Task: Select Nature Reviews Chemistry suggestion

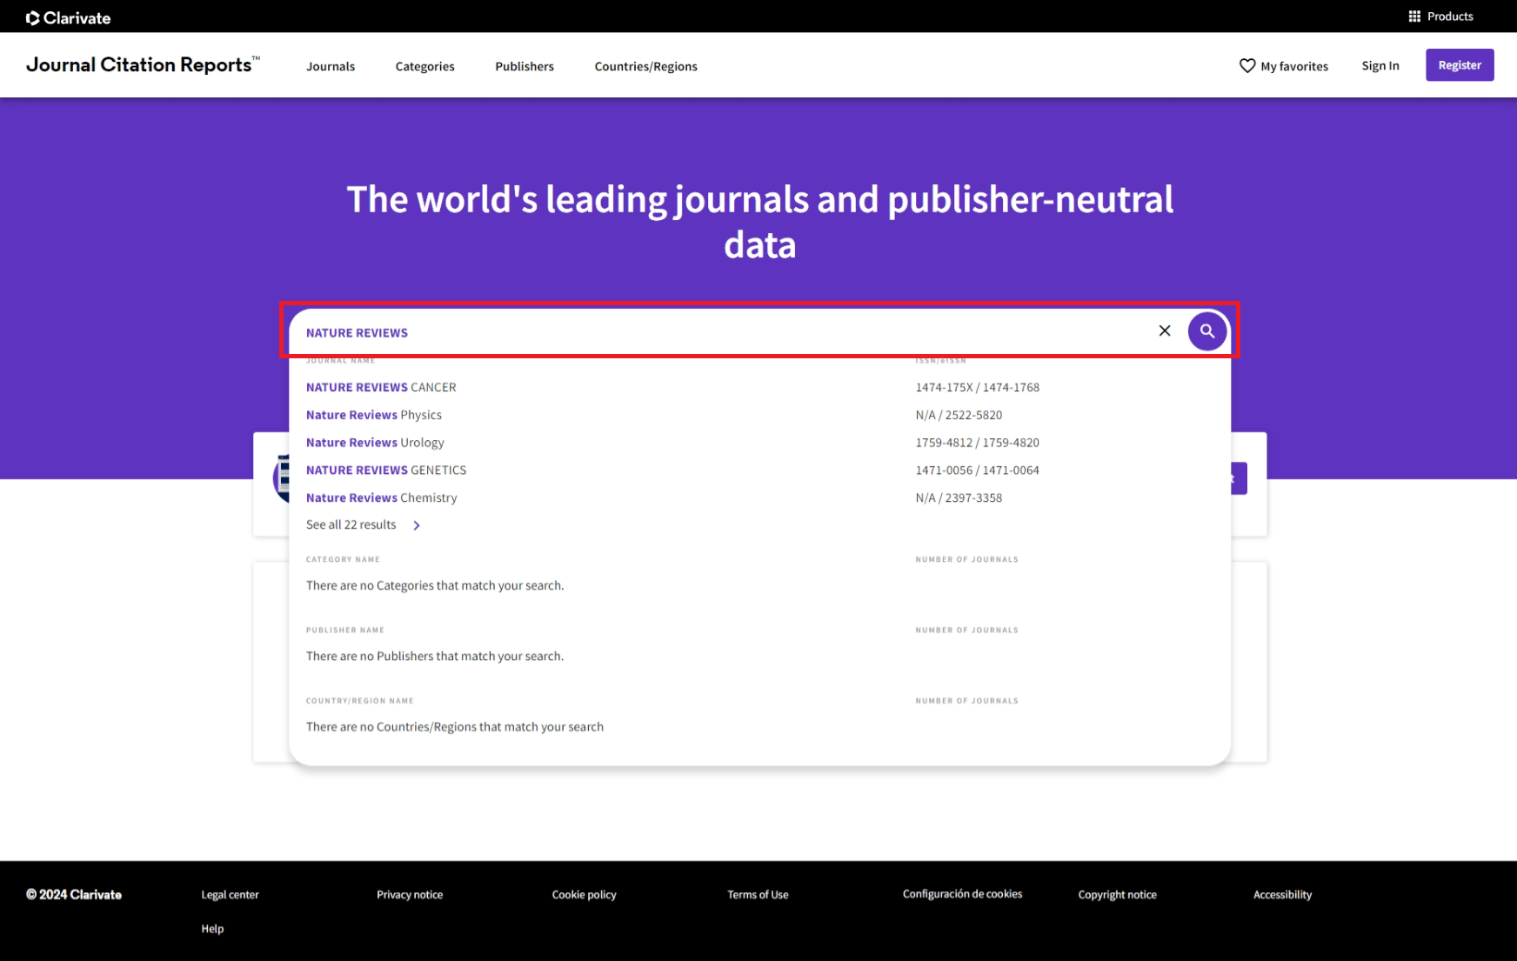Action: click(381, 497)
